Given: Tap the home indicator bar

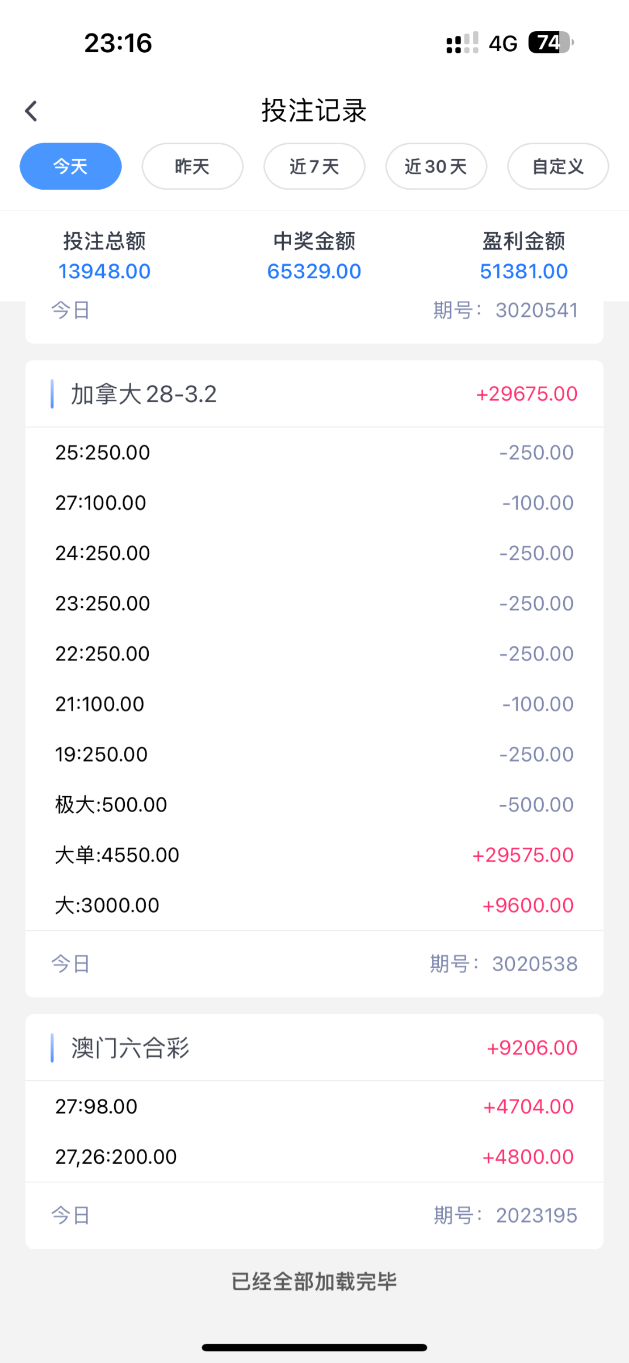Looking at the screenshot, I should click(x=314, y=1347).
